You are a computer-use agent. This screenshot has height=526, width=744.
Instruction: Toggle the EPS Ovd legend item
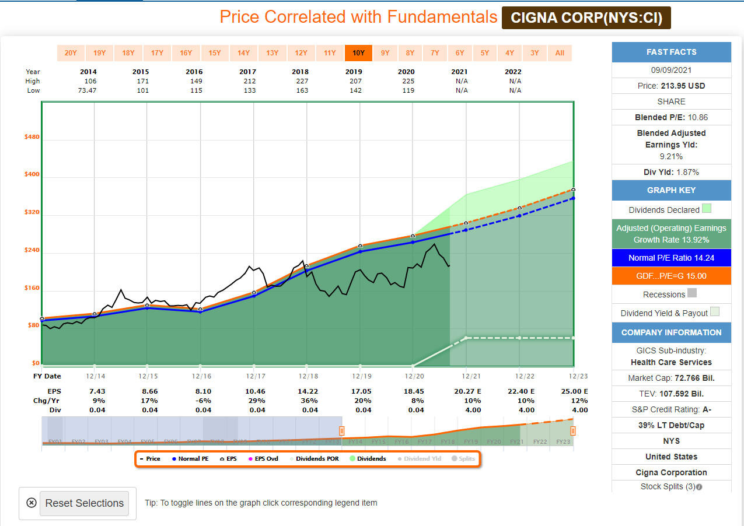263,459
